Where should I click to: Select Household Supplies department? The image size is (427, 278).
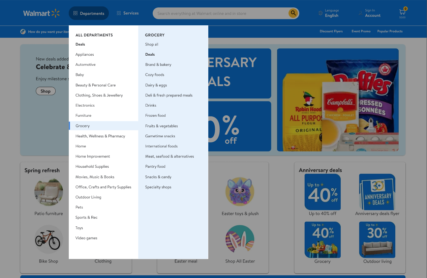(92, 166)
